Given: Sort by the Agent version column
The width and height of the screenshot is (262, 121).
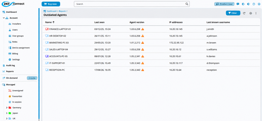Looking at the screenshot, I should [x=137, y=22].
